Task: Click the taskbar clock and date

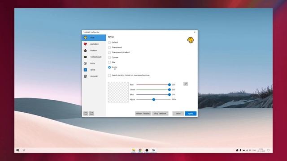Action: pyautogui.click(x=261, y=150)
